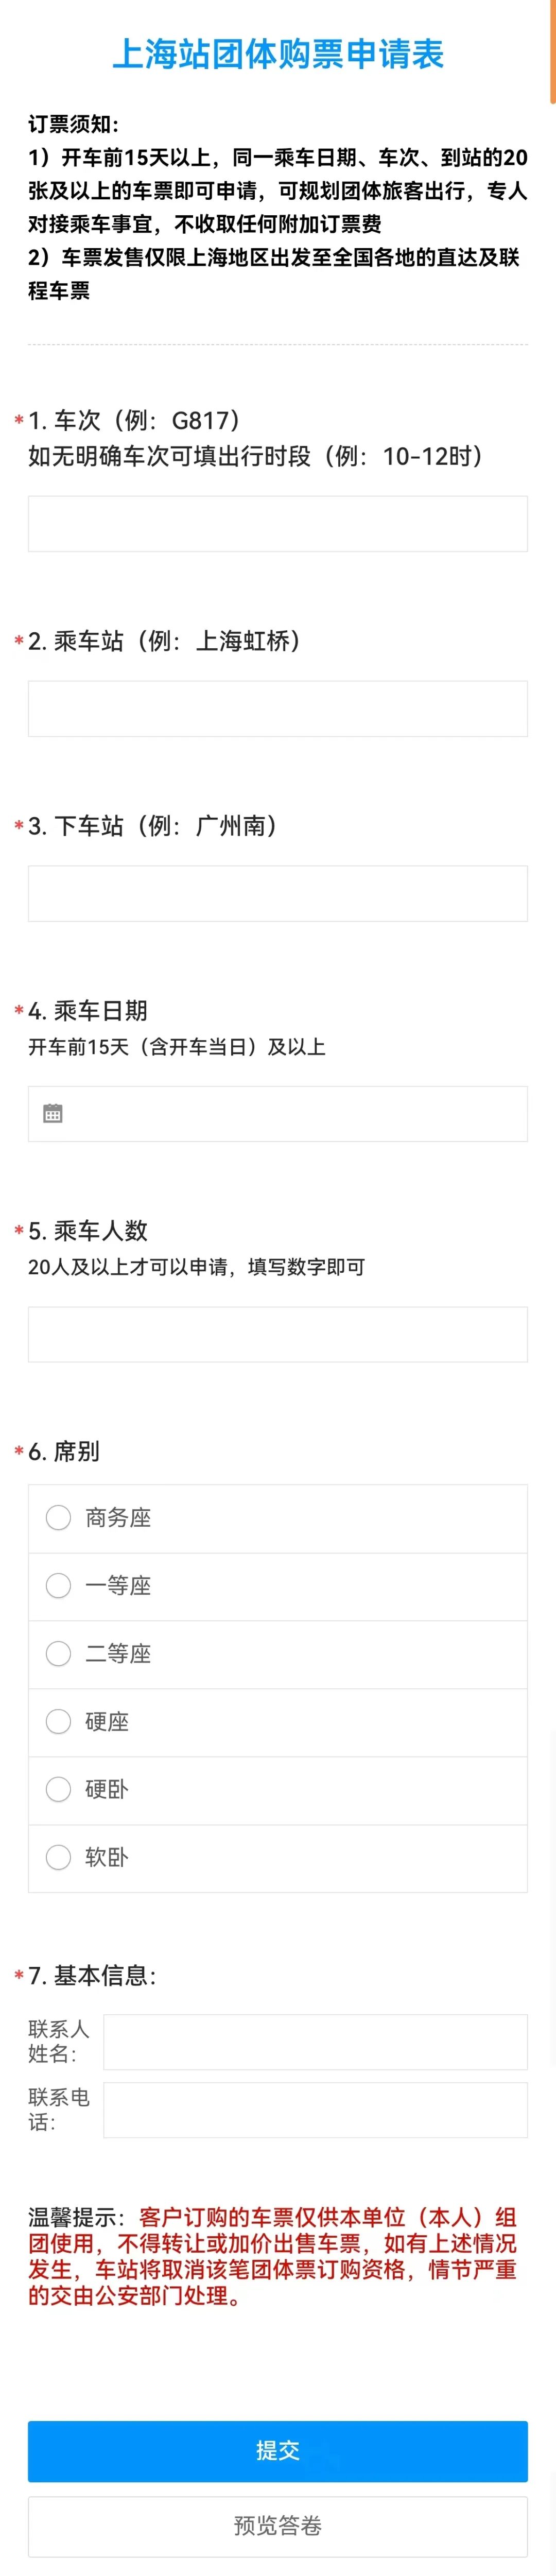This screenshot has height=2576, width=556.
Task: Click the 上海站团体购票申请表 title
Action: pyautogui.click(x=277, y=54)
